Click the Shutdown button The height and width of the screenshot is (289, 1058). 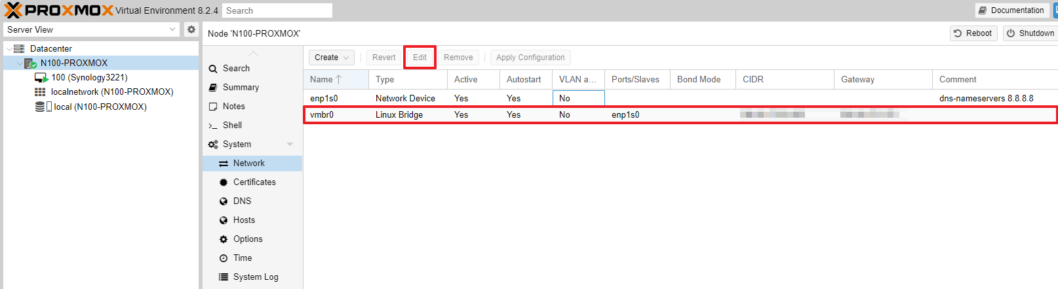[x=1030, y=33]
